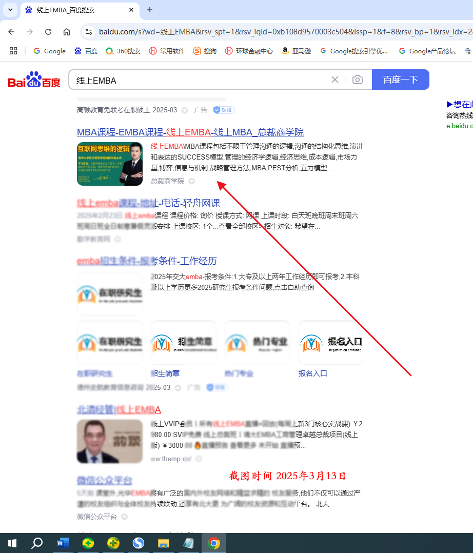Open the 常用软件 bookmark folder
The width and height of the screenshot is (473, 553).
tap(166, 51)
